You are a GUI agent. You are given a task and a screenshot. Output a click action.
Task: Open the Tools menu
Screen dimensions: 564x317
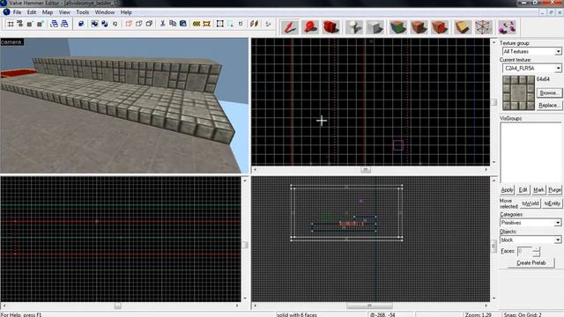82,12
